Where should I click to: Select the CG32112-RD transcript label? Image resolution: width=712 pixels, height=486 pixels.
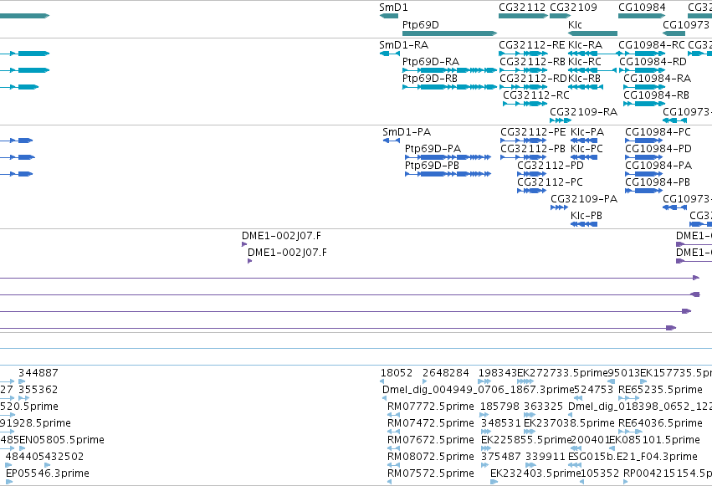tap(533, 79)
